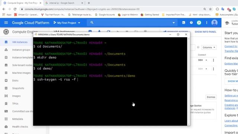This screenshot has height=134, width=238.
Task: Click the Health checks sidebar icon
Action: (6, 127)
